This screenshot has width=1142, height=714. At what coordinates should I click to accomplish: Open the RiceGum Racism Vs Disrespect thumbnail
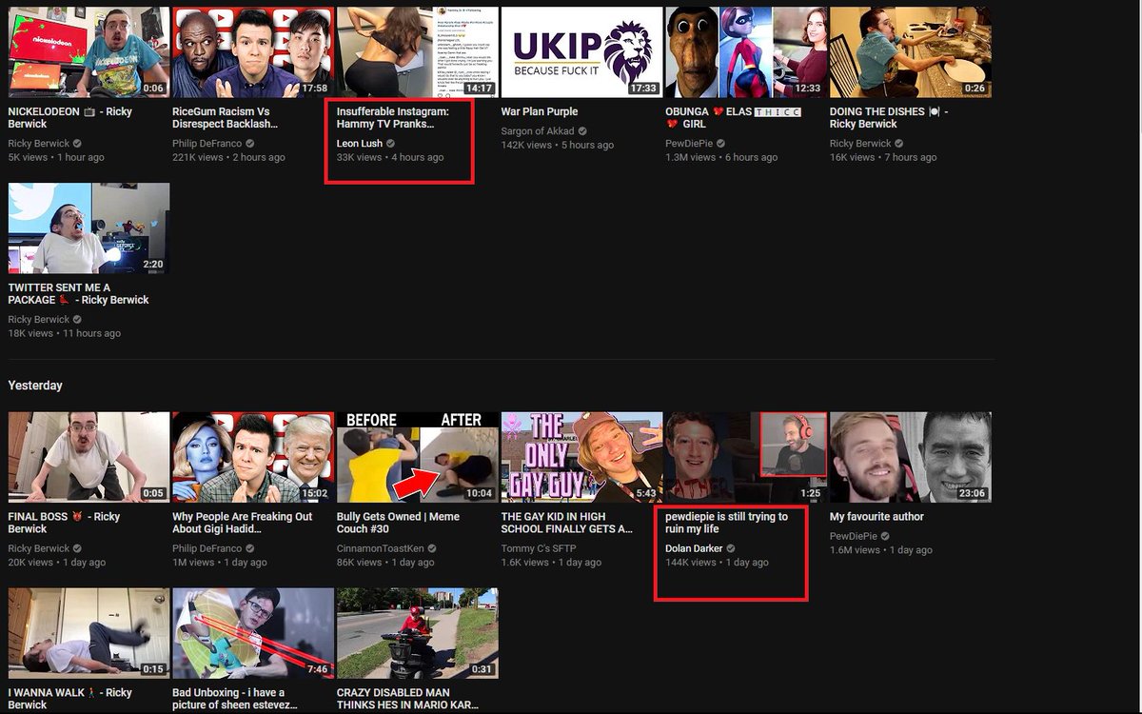click(253, 52)
